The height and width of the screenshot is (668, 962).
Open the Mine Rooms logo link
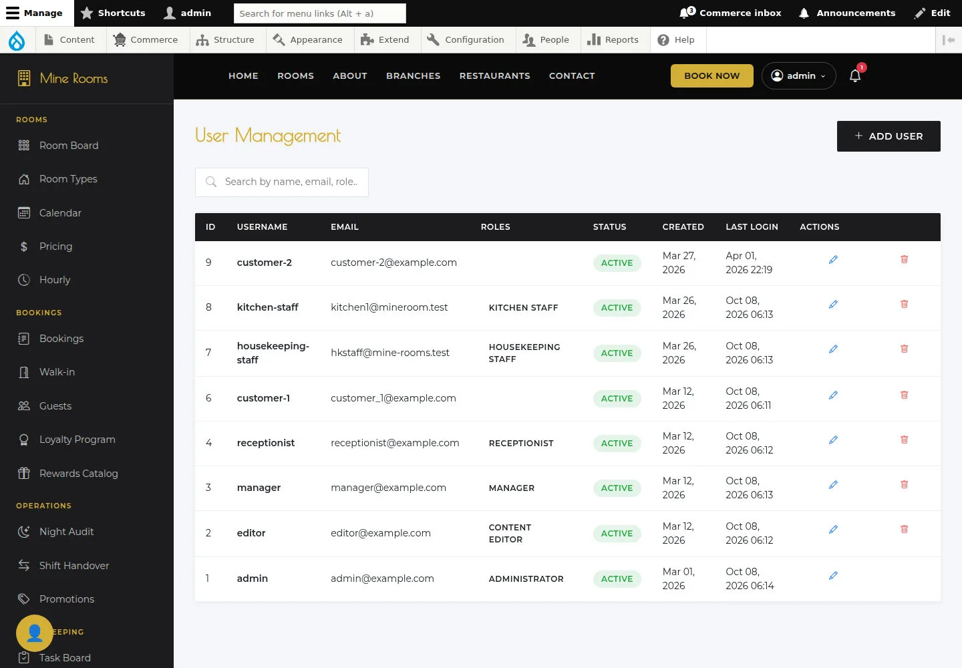click(63, 78)
